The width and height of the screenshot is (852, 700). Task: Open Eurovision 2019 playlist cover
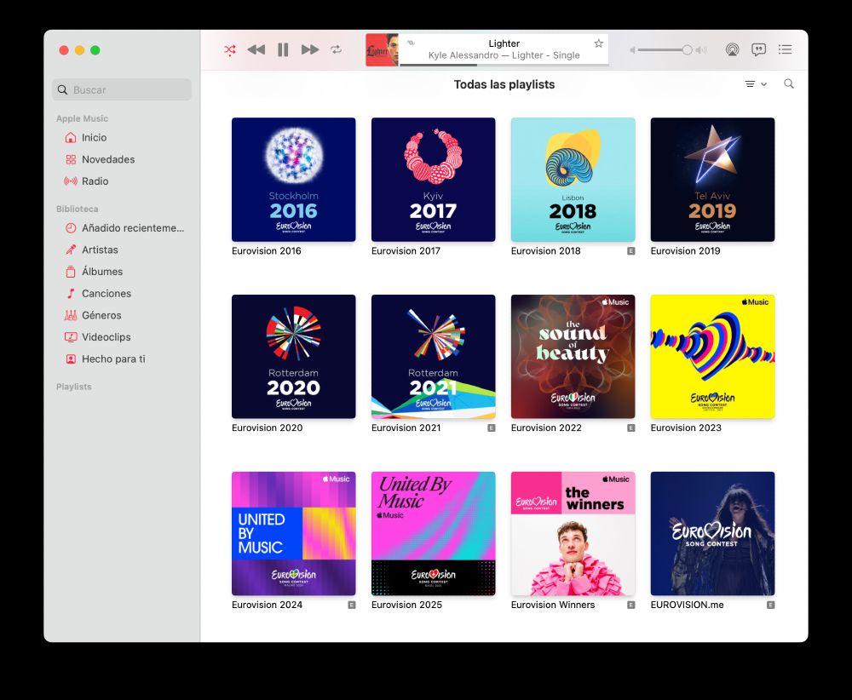tap(712, 180)
